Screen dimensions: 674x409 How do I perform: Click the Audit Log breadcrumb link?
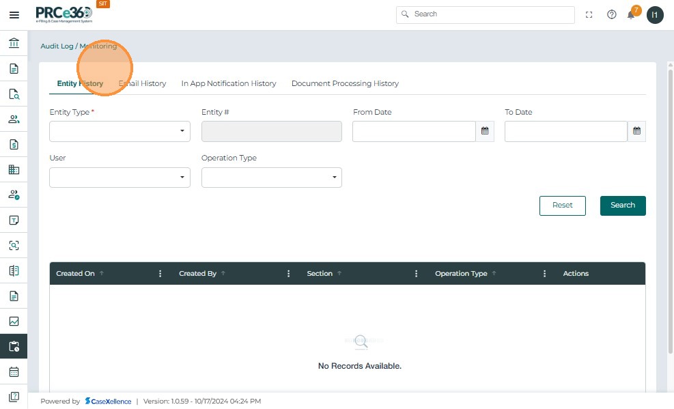pos(57,46)
